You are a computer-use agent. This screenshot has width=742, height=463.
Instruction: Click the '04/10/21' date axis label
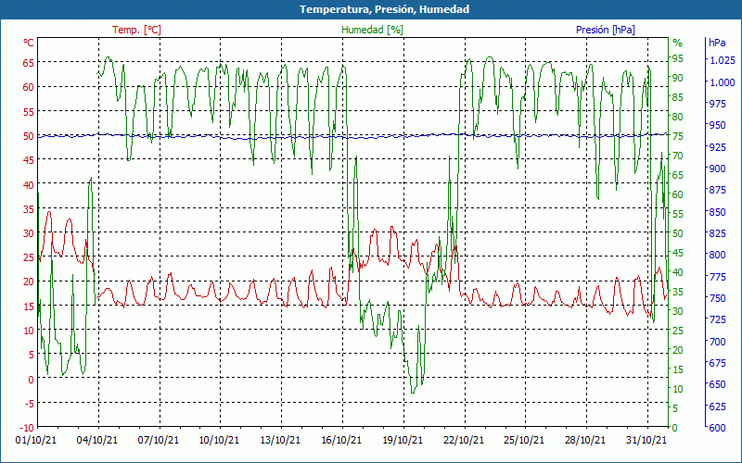(x=97, y=440)
